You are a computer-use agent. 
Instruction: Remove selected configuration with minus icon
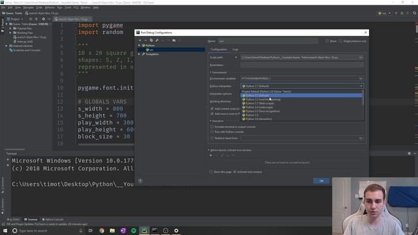145,40
